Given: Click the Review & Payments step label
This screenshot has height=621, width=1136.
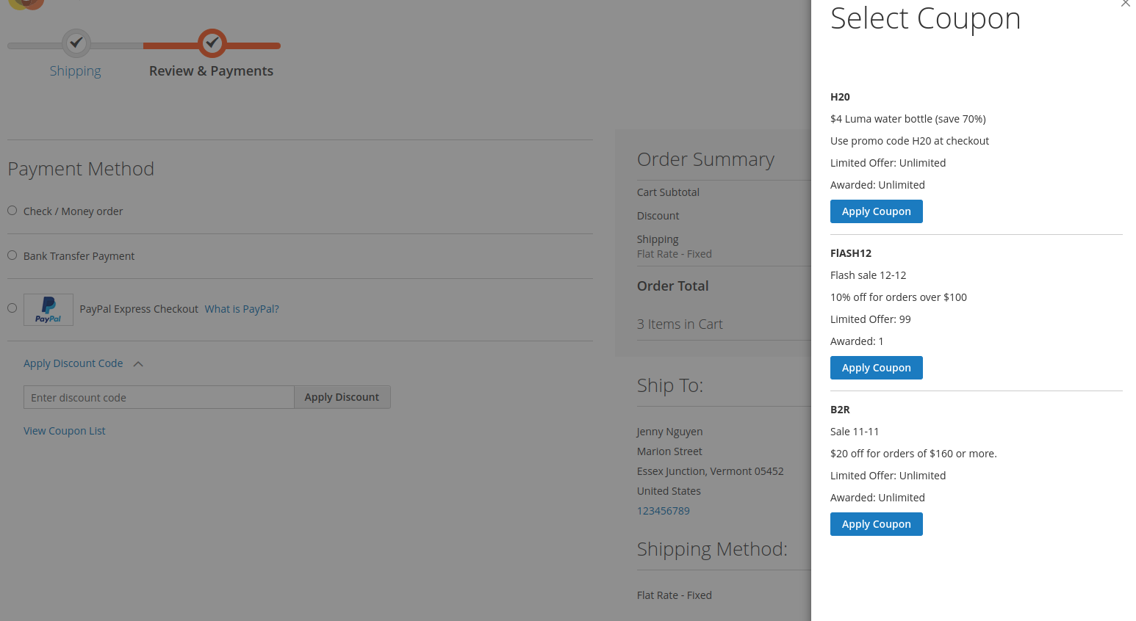Looking at the screenshot, I should pos(211,71).
